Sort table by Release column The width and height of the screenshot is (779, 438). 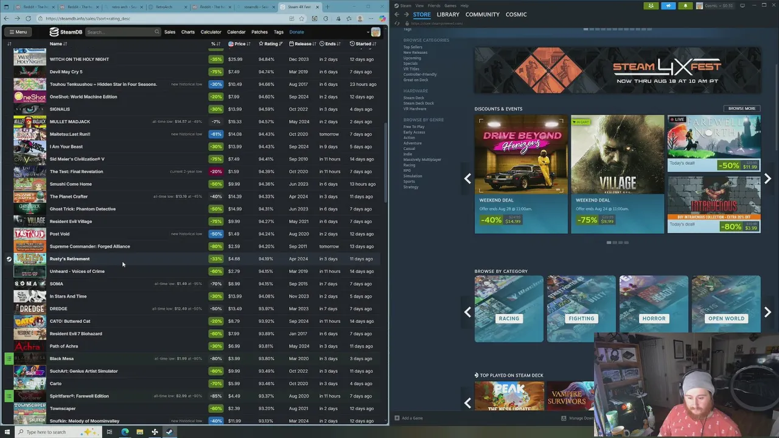(x=302, y=44)
